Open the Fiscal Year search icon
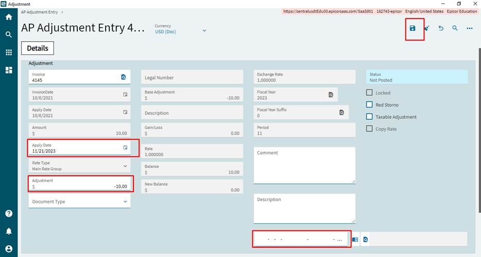 (x=331, y=95)
